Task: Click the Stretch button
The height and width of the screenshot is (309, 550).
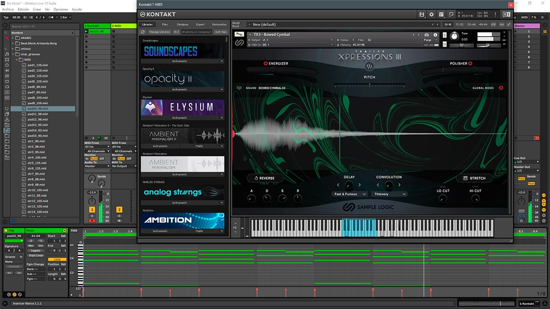Action: [474, 178]
